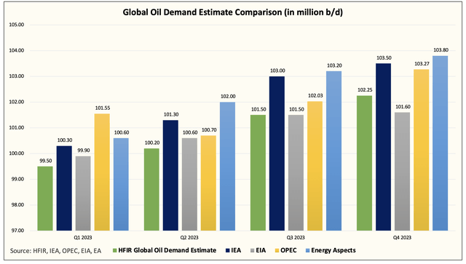Click the 101.30 data label
The width and height of the screenshot is (466, 264).
(171, 114)
